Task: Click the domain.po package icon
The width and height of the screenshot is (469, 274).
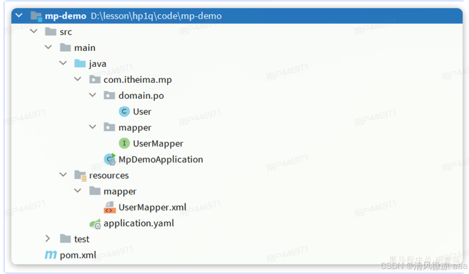Action: click(x=109, y=95)
